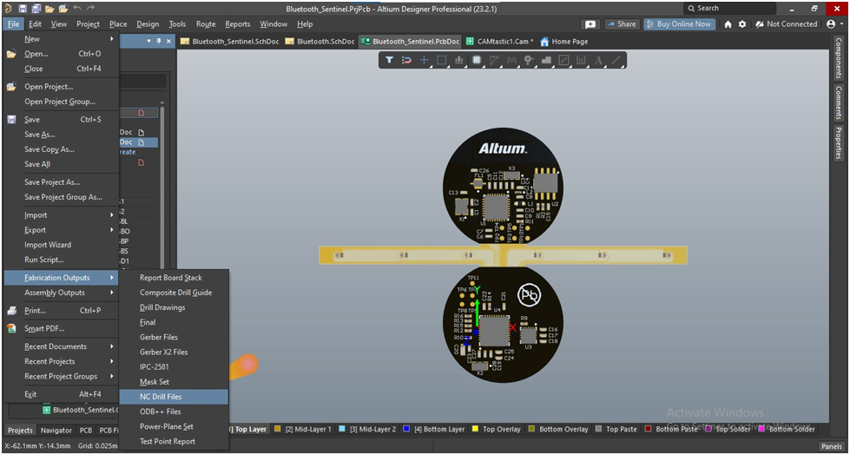Select Gerber Files menu entry
The height and width of the screenshot is (455, 850).
pos(159,337)
